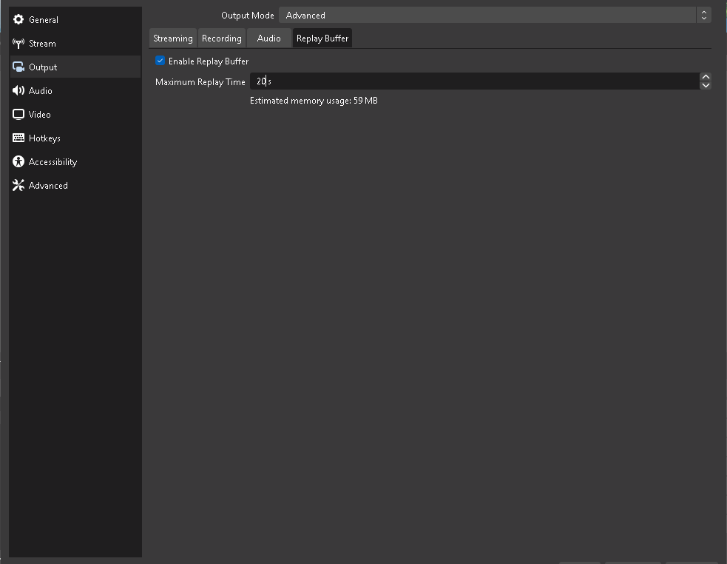Click the Hotkeys keyboard icon
This screenshot has width=727, height=564.
point(18,138)
